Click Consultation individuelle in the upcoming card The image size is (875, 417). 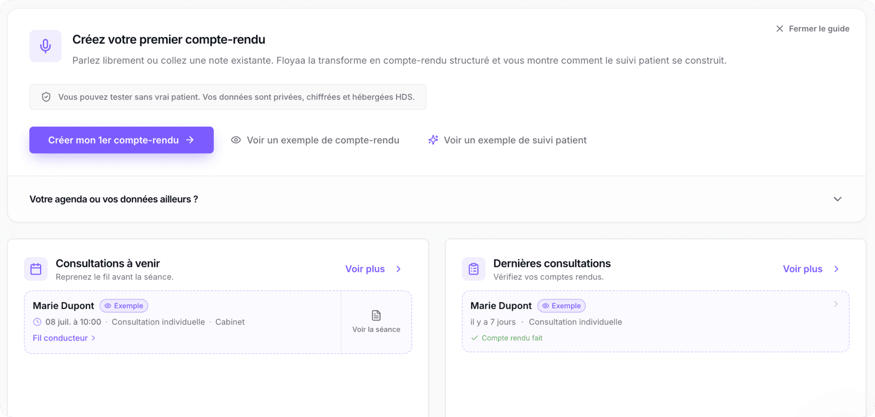click(158, 322)
